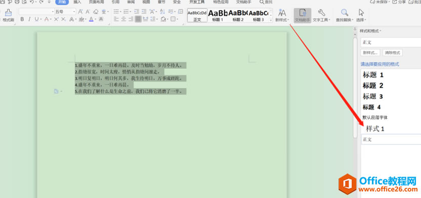Click the character shading A icon
The height and width of the screenshot is (198, 421).
pyautogui.click(x=101, y=19)
